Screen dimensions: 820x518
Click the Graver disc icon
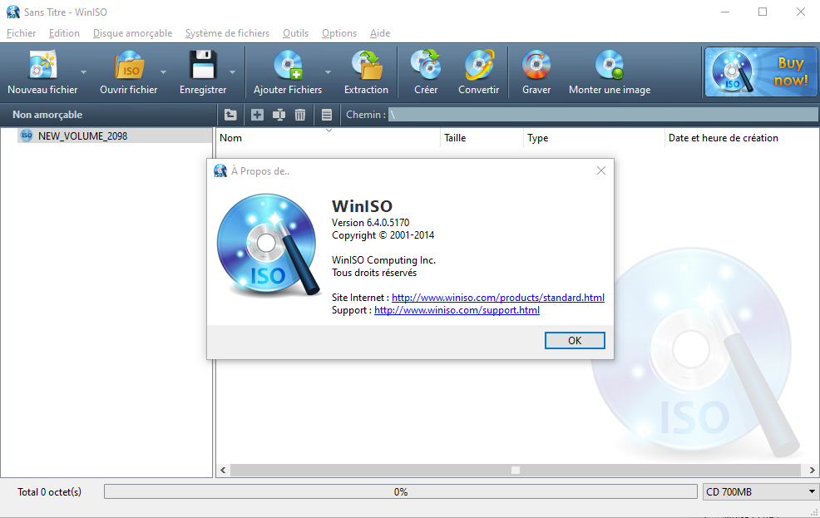(536, 66)
